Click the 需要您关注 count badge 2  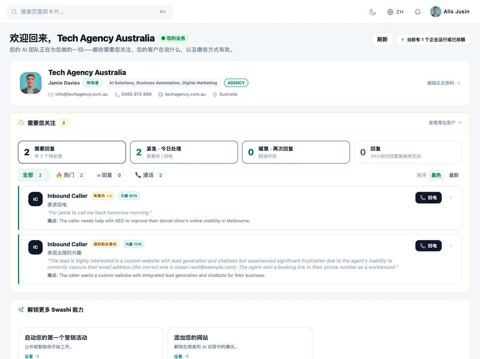coord(64,123)
